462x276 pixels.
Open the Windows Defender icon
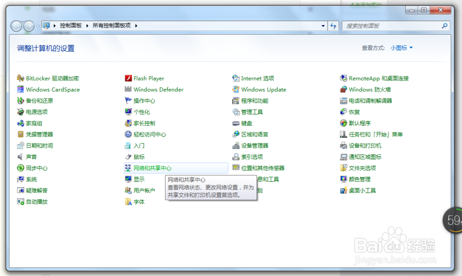128,89
